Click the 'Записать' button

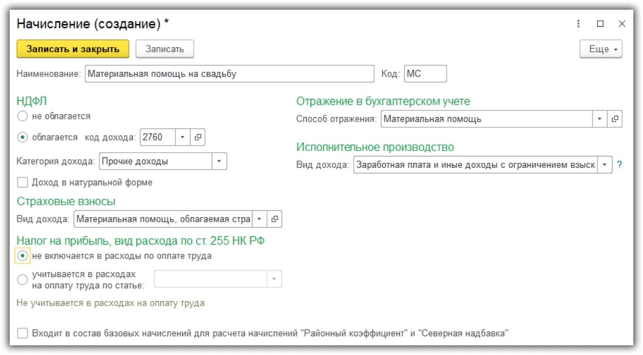pos(165,49)
